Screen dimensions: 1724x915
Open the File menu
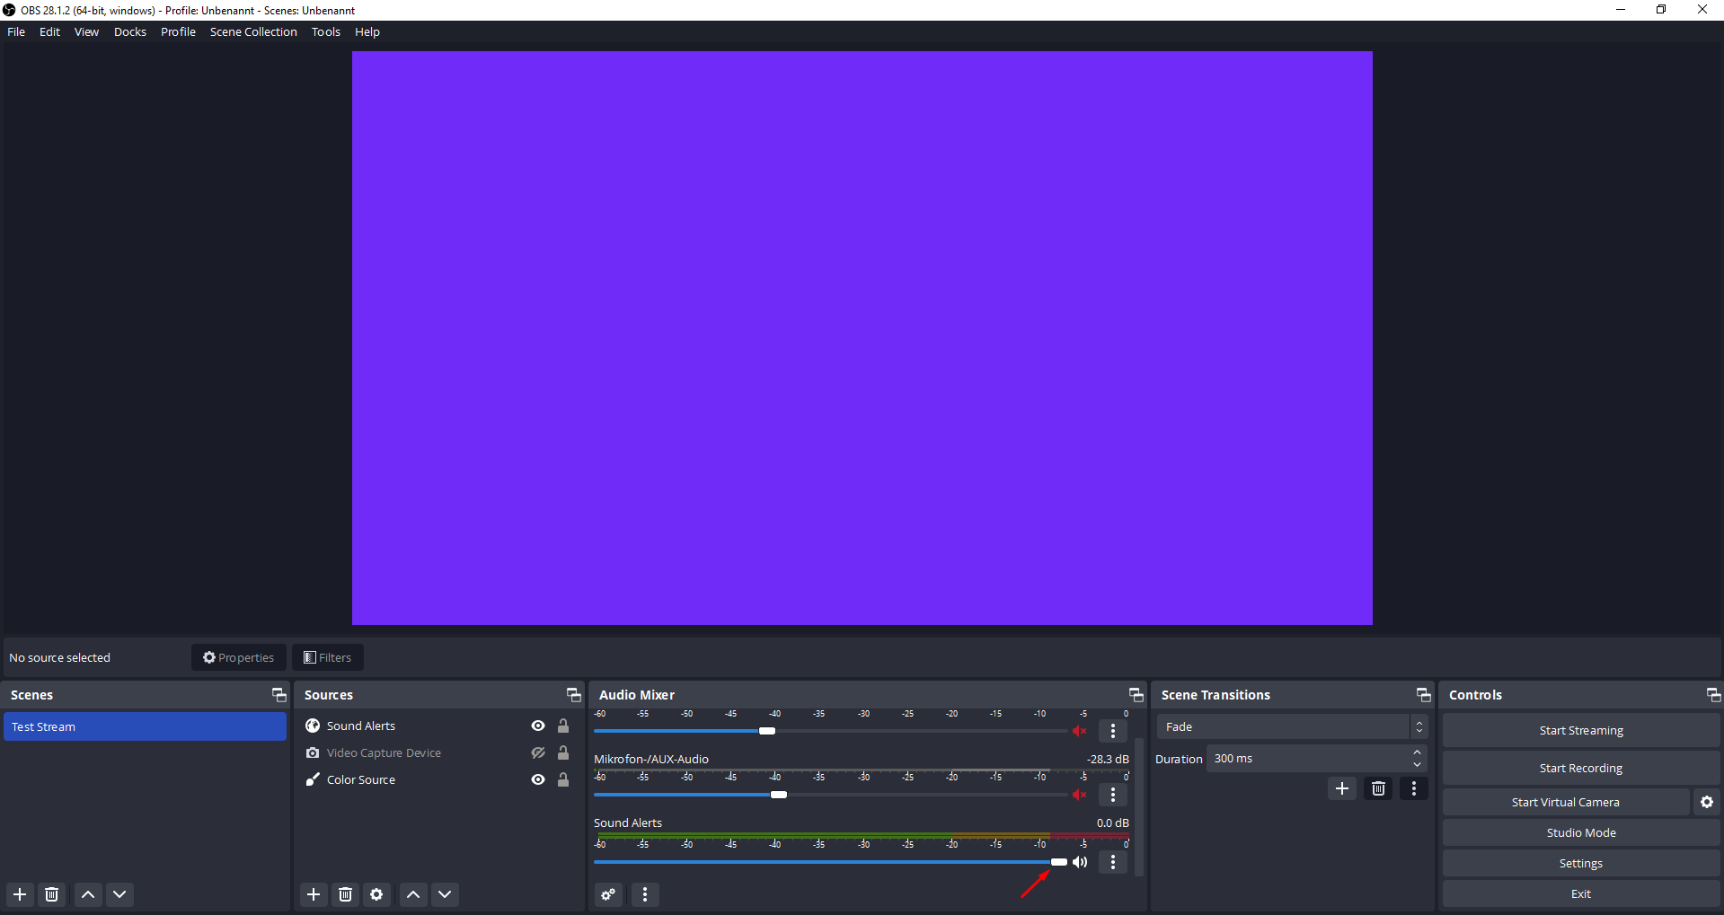[16, 31]
